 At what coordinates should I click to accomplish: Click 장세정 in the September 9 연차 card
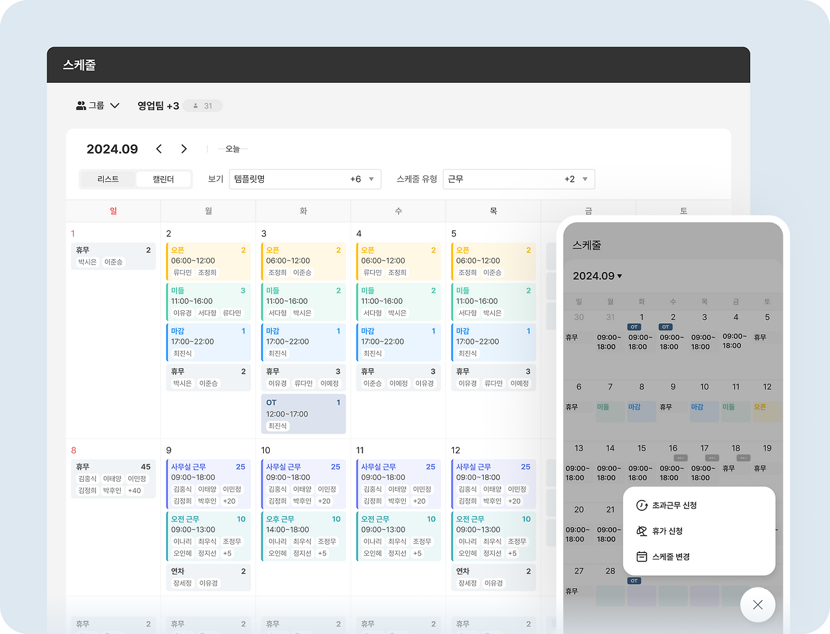pos(182,583)
